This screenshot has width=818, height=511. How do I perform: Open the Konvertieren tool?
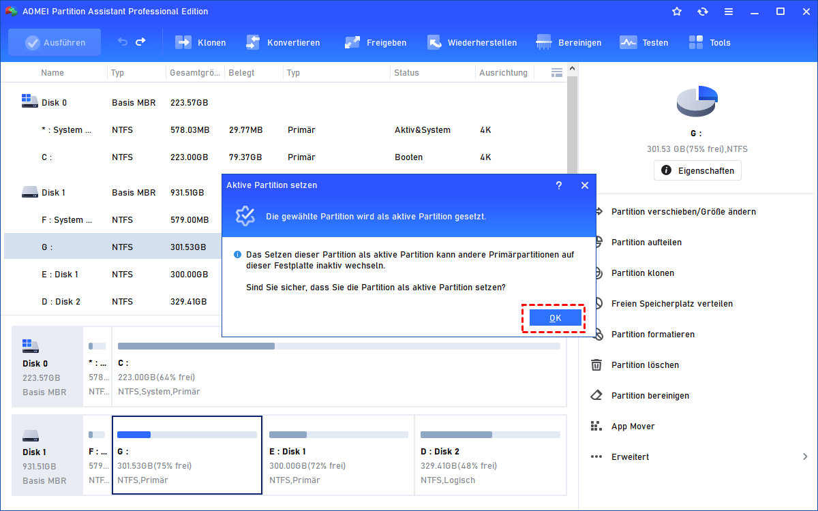tap(283, 42)
